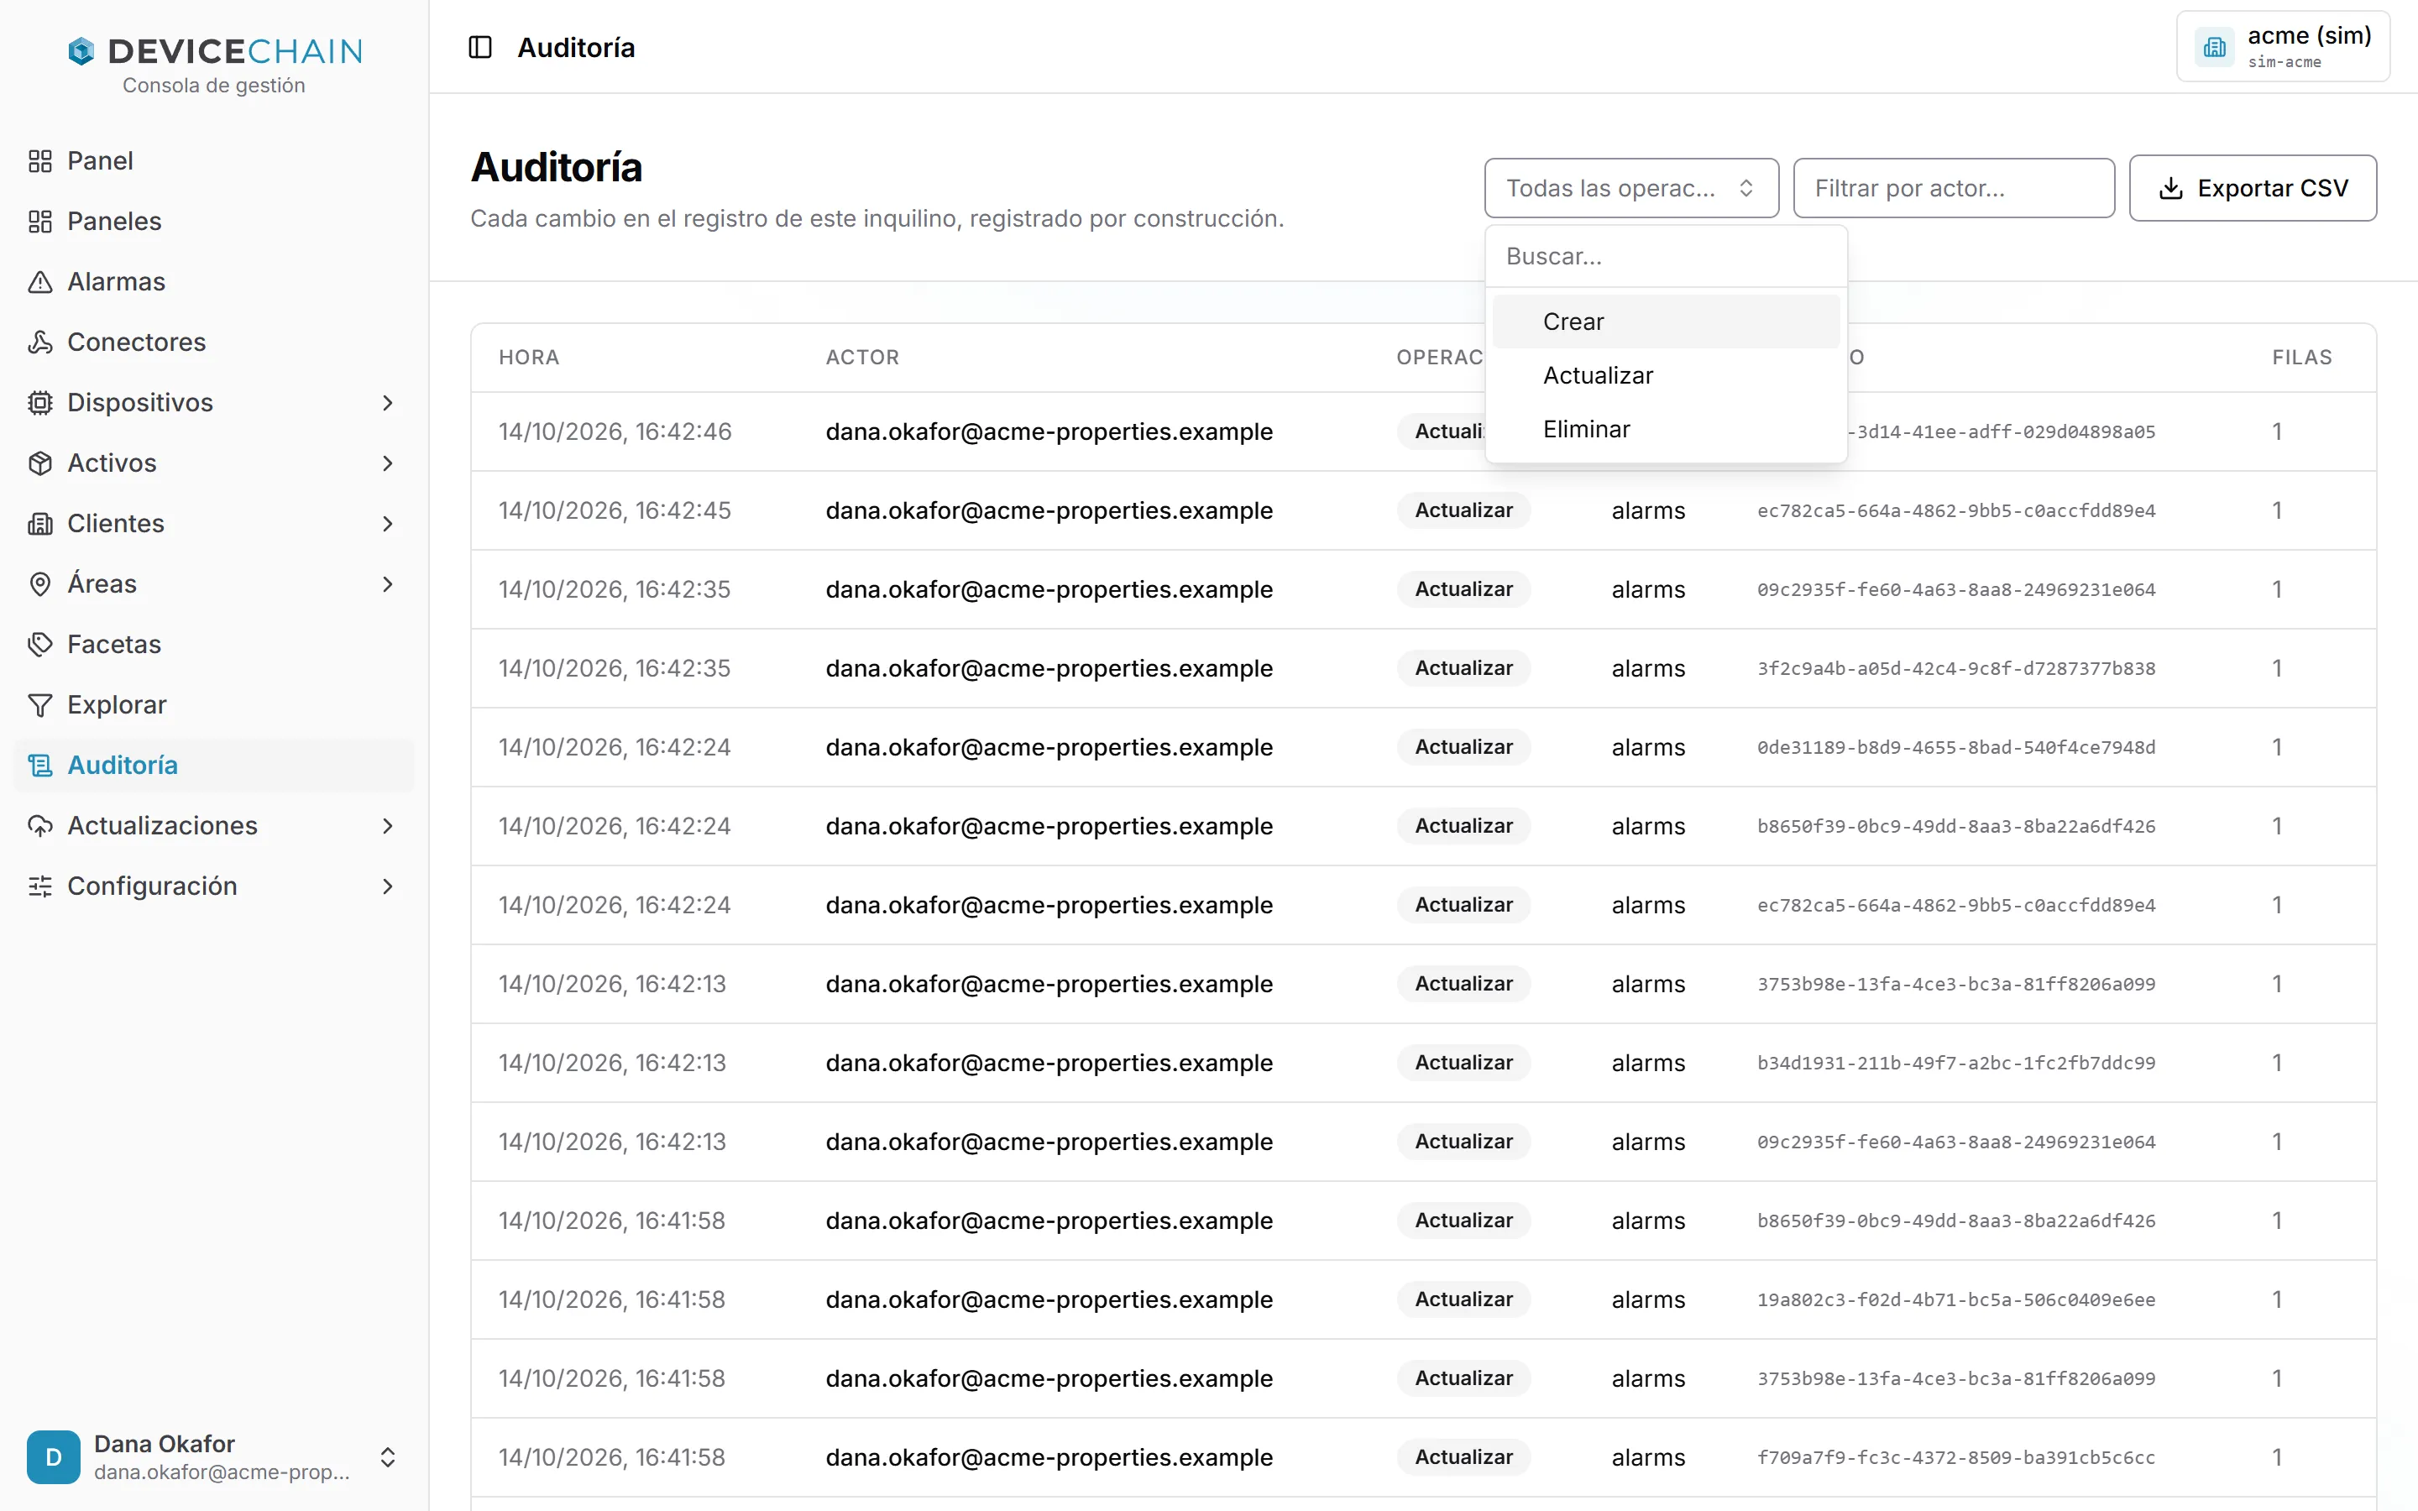Click the ID f709a7f9-fc3c-4372-8509-ba391cb5c6cc
2418x1511 pixels.
click(1955, 1457)
